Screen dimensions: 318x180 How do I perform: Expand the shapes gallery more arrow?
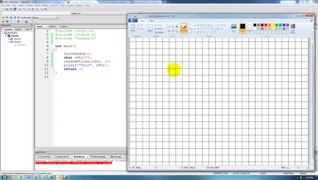click(214, 32)
